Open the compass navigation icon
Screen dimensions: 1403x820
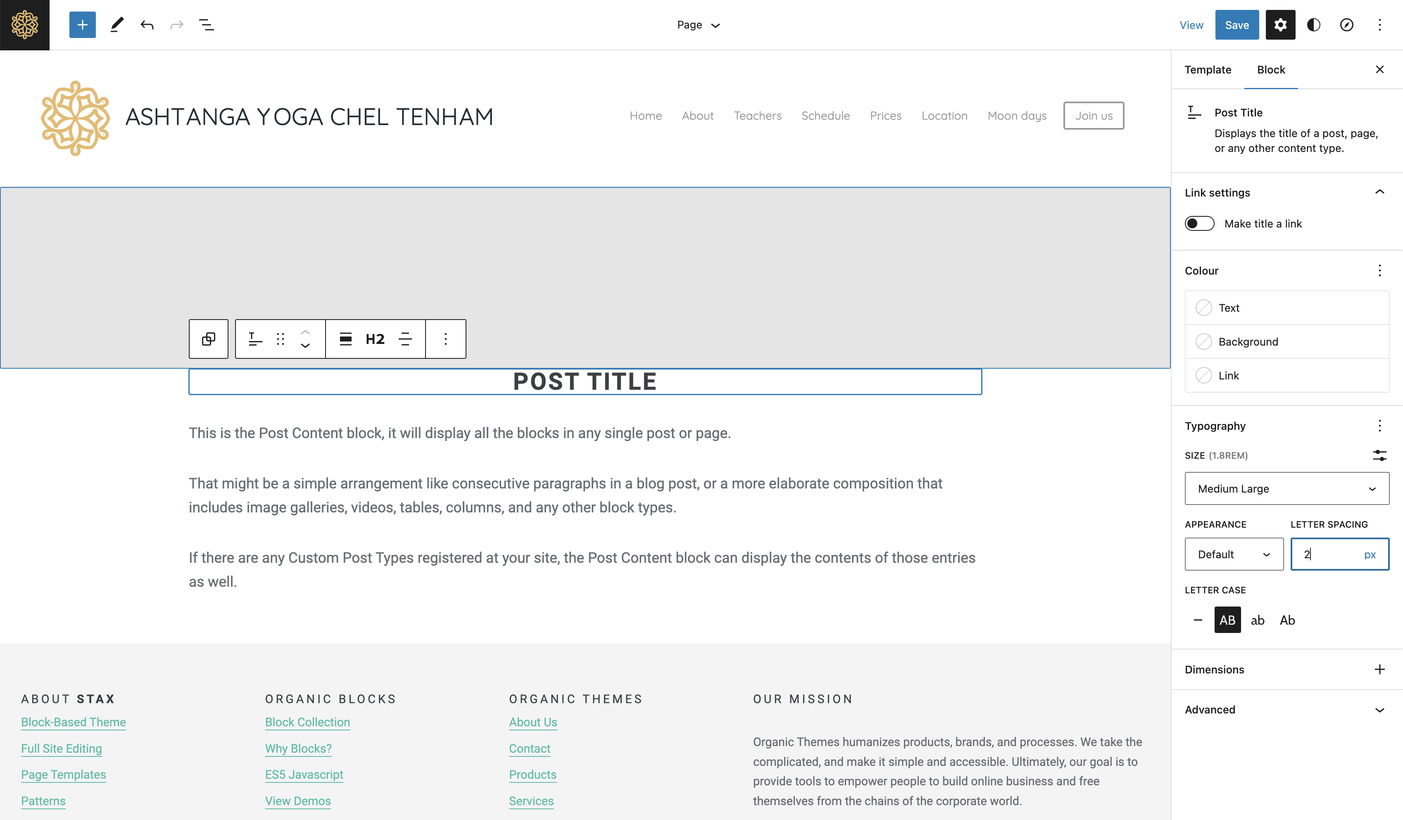point(1346,25)
